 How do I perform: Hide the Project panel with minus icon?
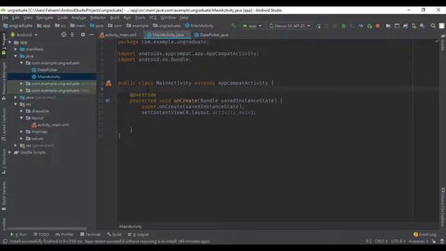click(x=91, y=35)
